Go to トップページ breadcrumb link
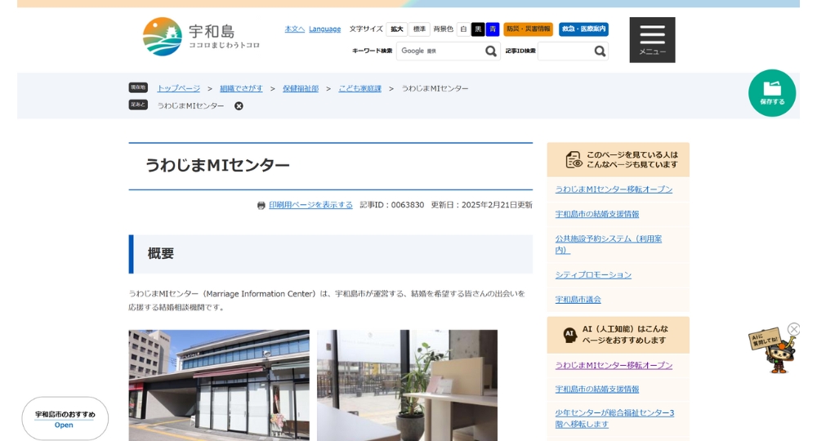Image resolution: width=817 pixels, height=441 pixels. coord(179,88)
